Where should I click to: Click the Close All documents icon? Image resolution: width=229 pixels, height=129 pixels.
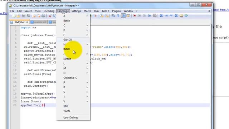39,16
